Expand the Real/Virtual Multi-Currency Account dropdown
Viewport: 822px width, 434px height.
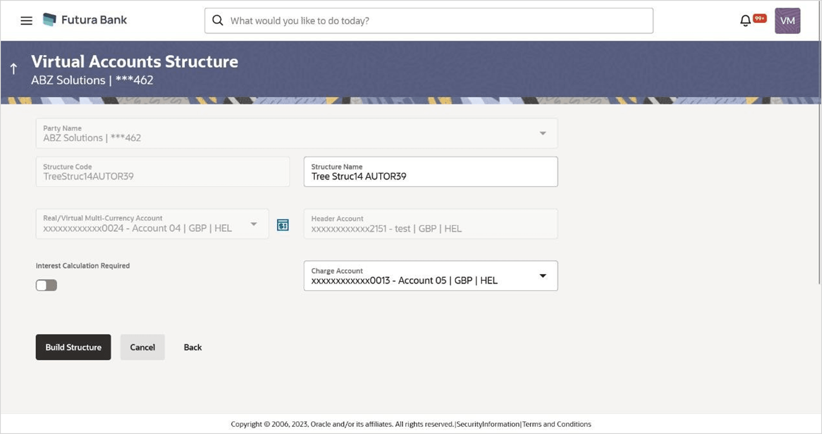click(254, 224)
